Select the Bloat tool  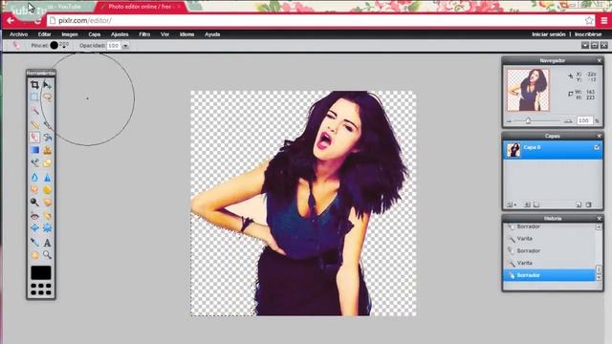[x=34, y=227]
